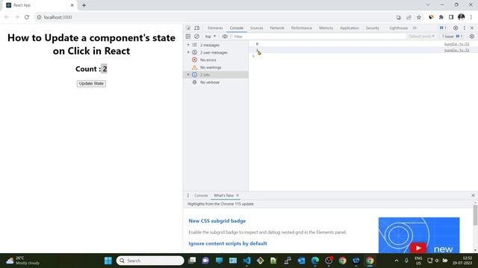Image resolution: width=478 pixels, height=268 pixels.
Task: Open console settings gear icon
Action: pyautogui.click(x=471, y=36)
